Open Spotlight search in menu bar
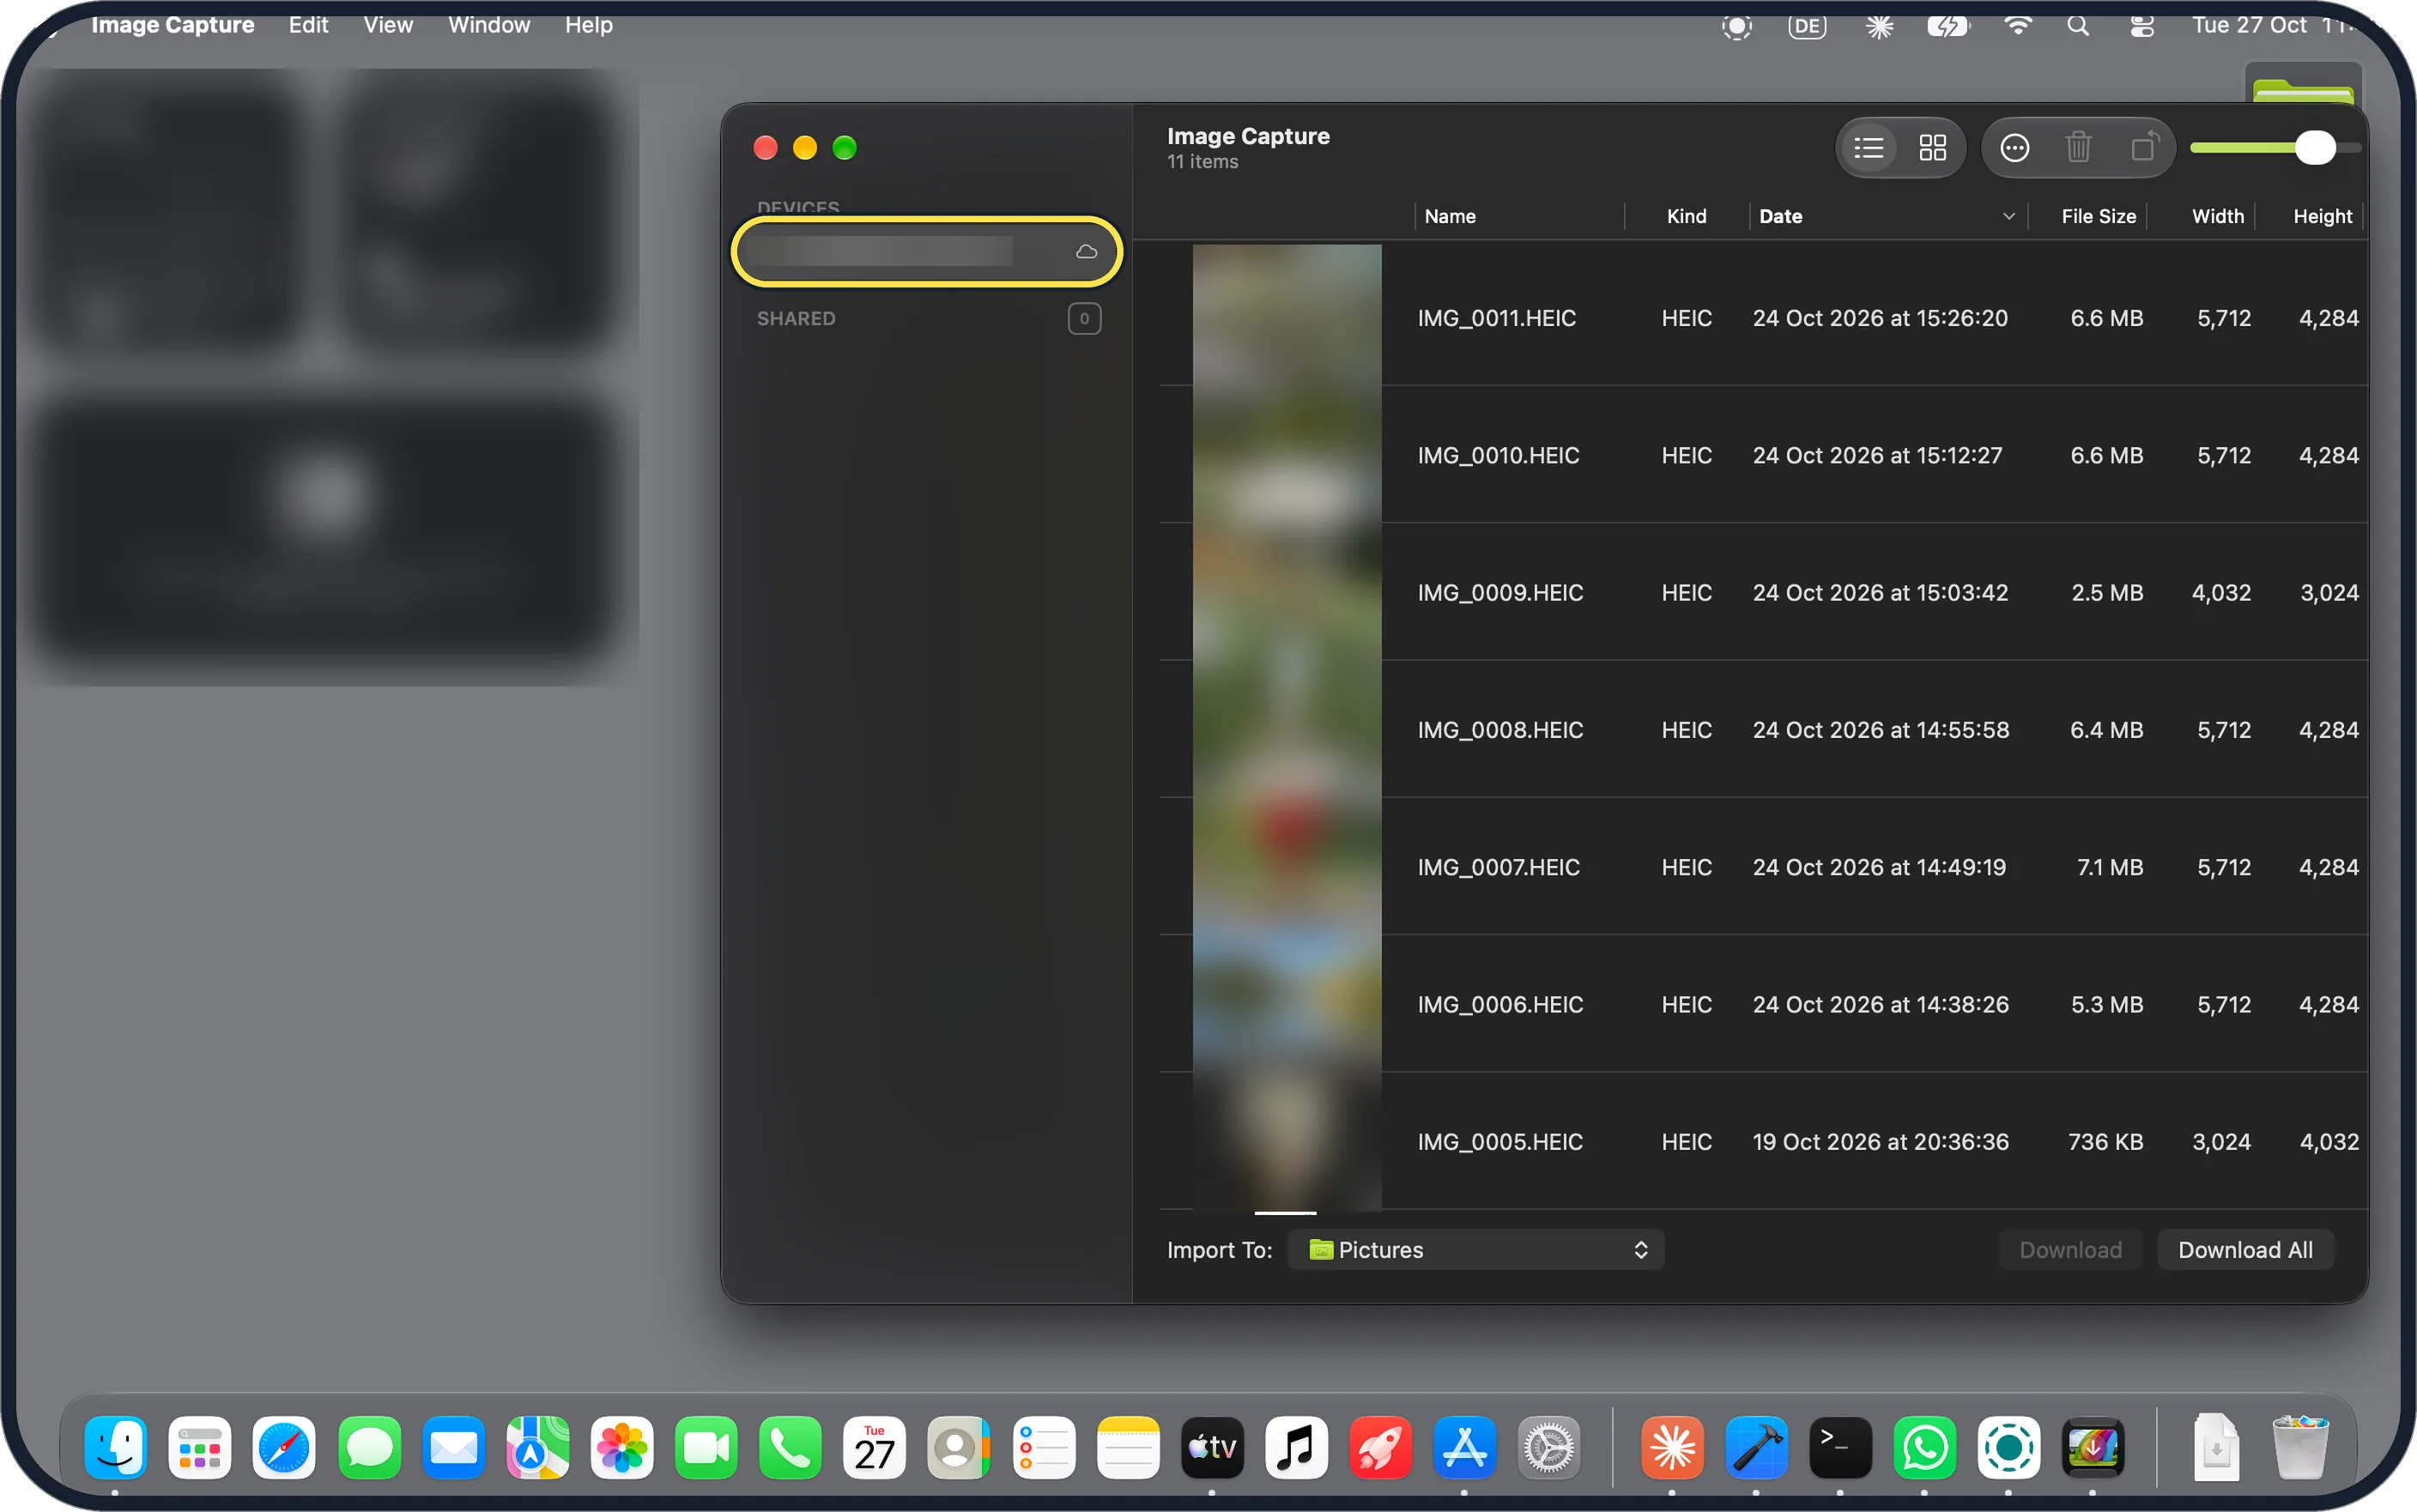Image resolution: width=2417 pixels, height=1512 pixels. point(2078,26)
